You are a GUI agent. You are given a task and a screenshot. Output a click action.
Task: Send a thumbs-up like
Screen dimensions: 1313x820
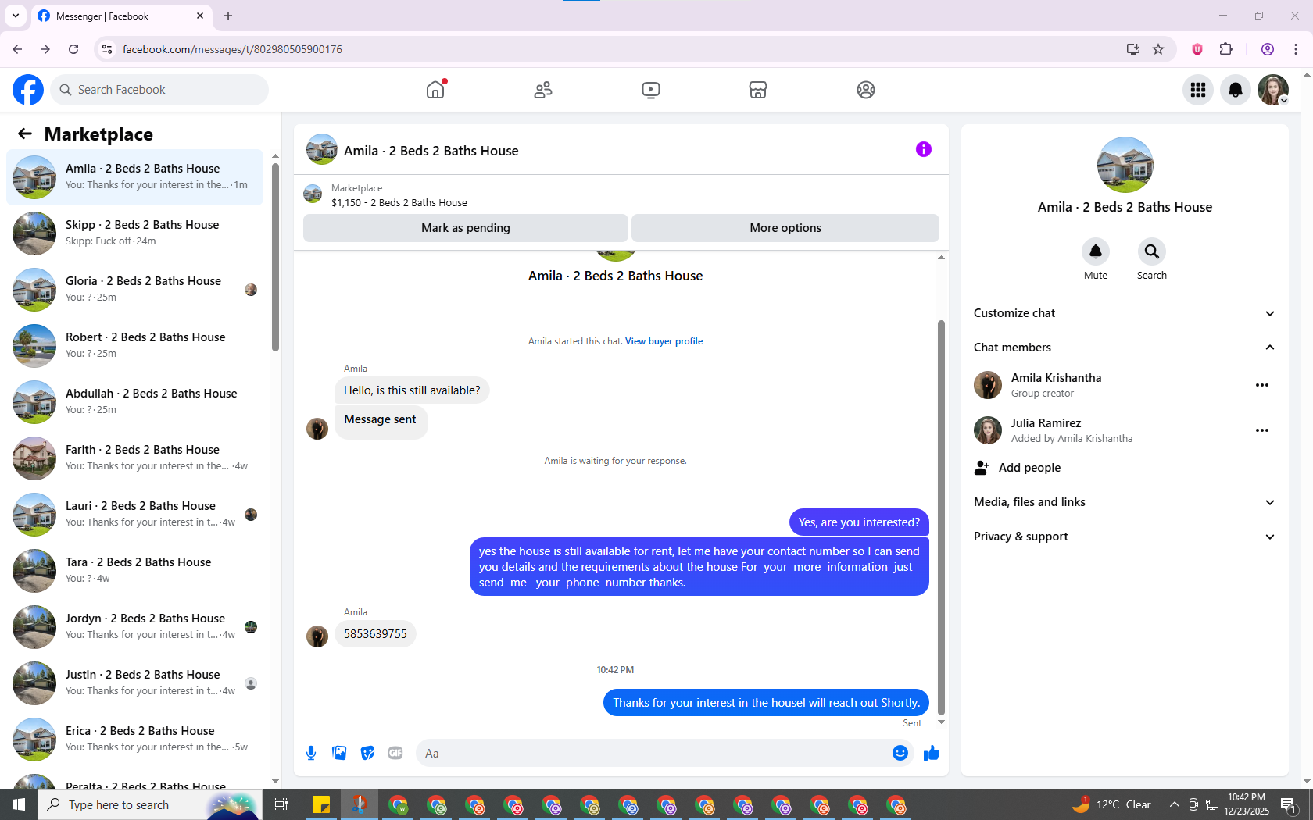point(932,753)
